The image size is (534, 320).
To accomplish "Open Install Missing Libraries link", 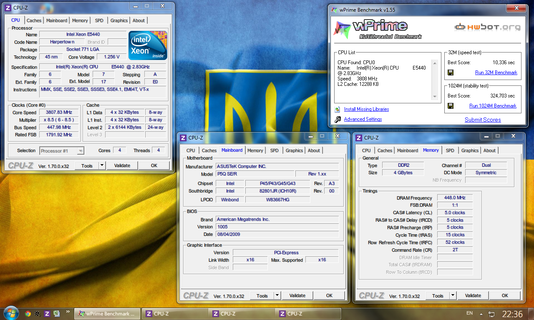I will [366, 109].
